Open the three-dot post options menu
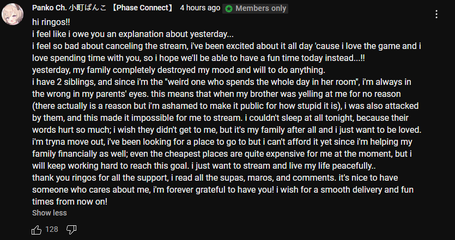Image resolution: width=455 pixels, height=240 pixels. point(436,14)
